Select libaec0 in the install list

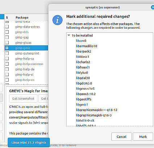click(81, 41)
